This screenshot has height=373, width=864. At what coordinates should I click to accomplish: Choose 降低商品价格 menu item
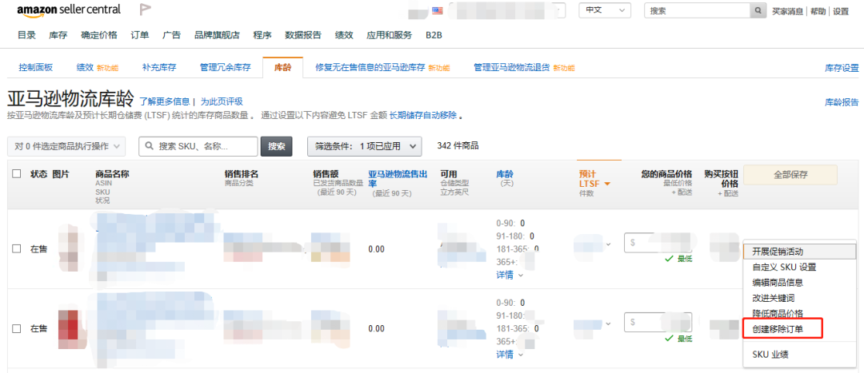[799, 313]
